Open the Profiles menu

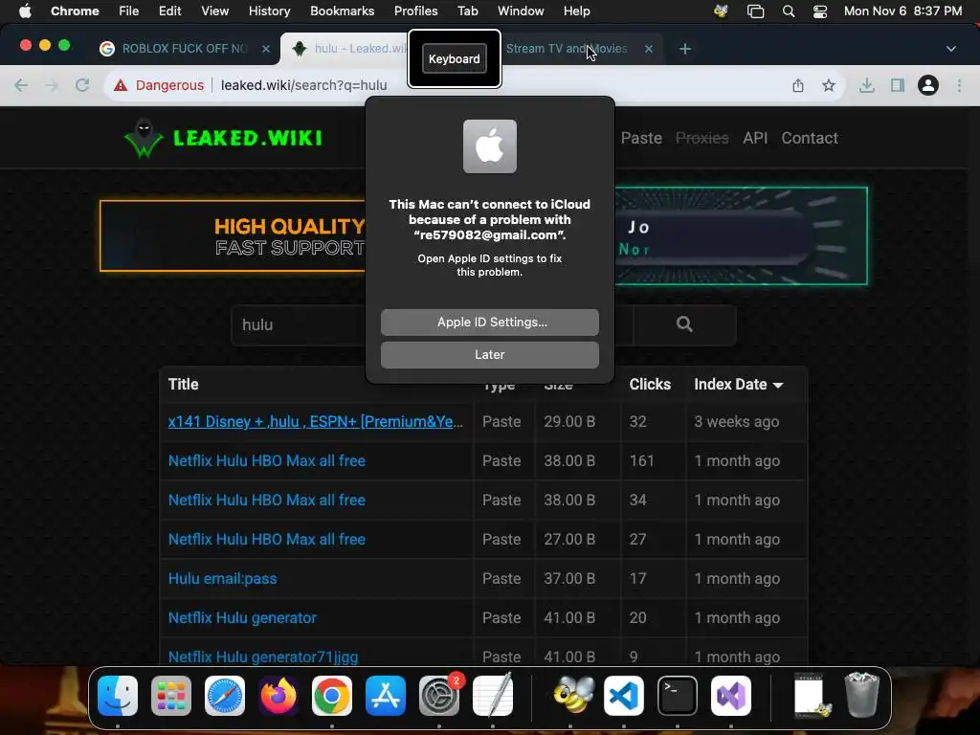coord(415,11)
